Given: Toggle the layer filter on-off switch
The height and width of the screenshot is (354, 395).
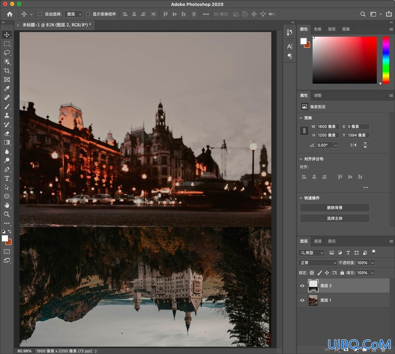Looking at the screenshot, I should (374, 252).
